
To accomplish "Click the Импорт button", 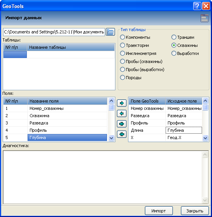I will (x=159, y=211).
